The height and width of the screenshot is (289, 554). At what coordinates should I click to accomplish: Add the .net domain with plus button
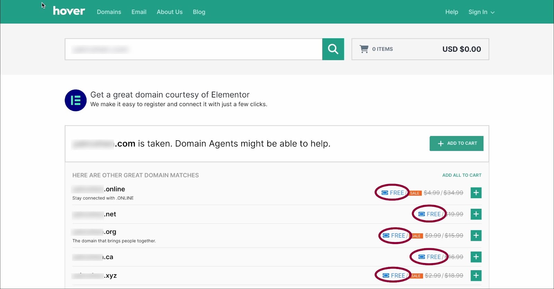click(476, 214)
